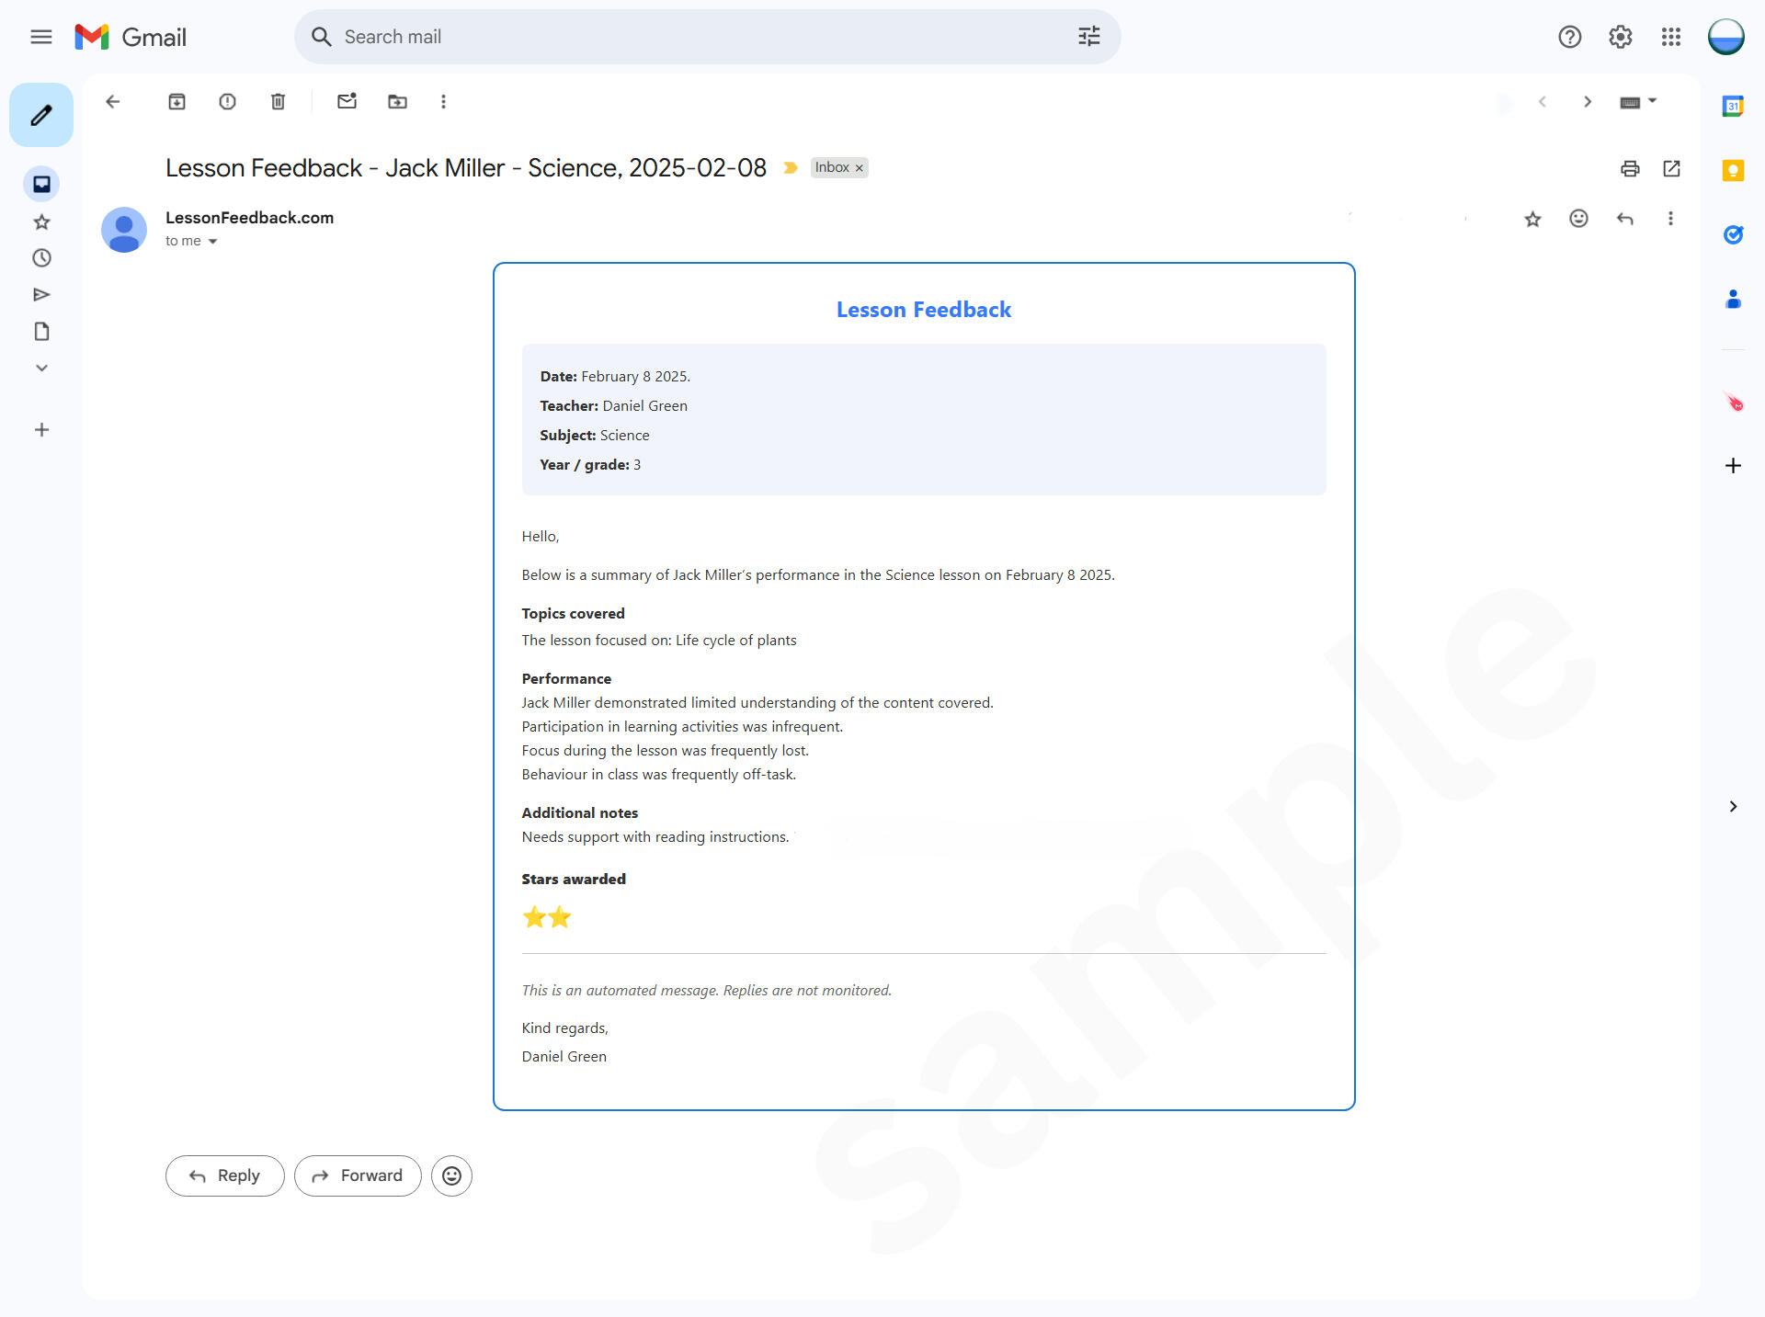Delete this email
1765x1317 pixels.
[x=279, y=102]
